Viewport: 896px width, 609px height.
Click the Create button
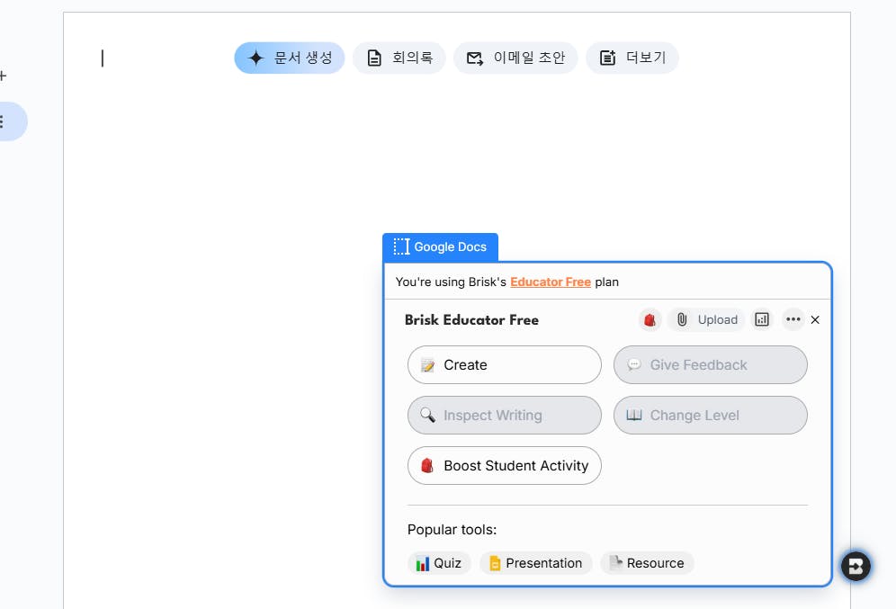(x=505, y=364)
